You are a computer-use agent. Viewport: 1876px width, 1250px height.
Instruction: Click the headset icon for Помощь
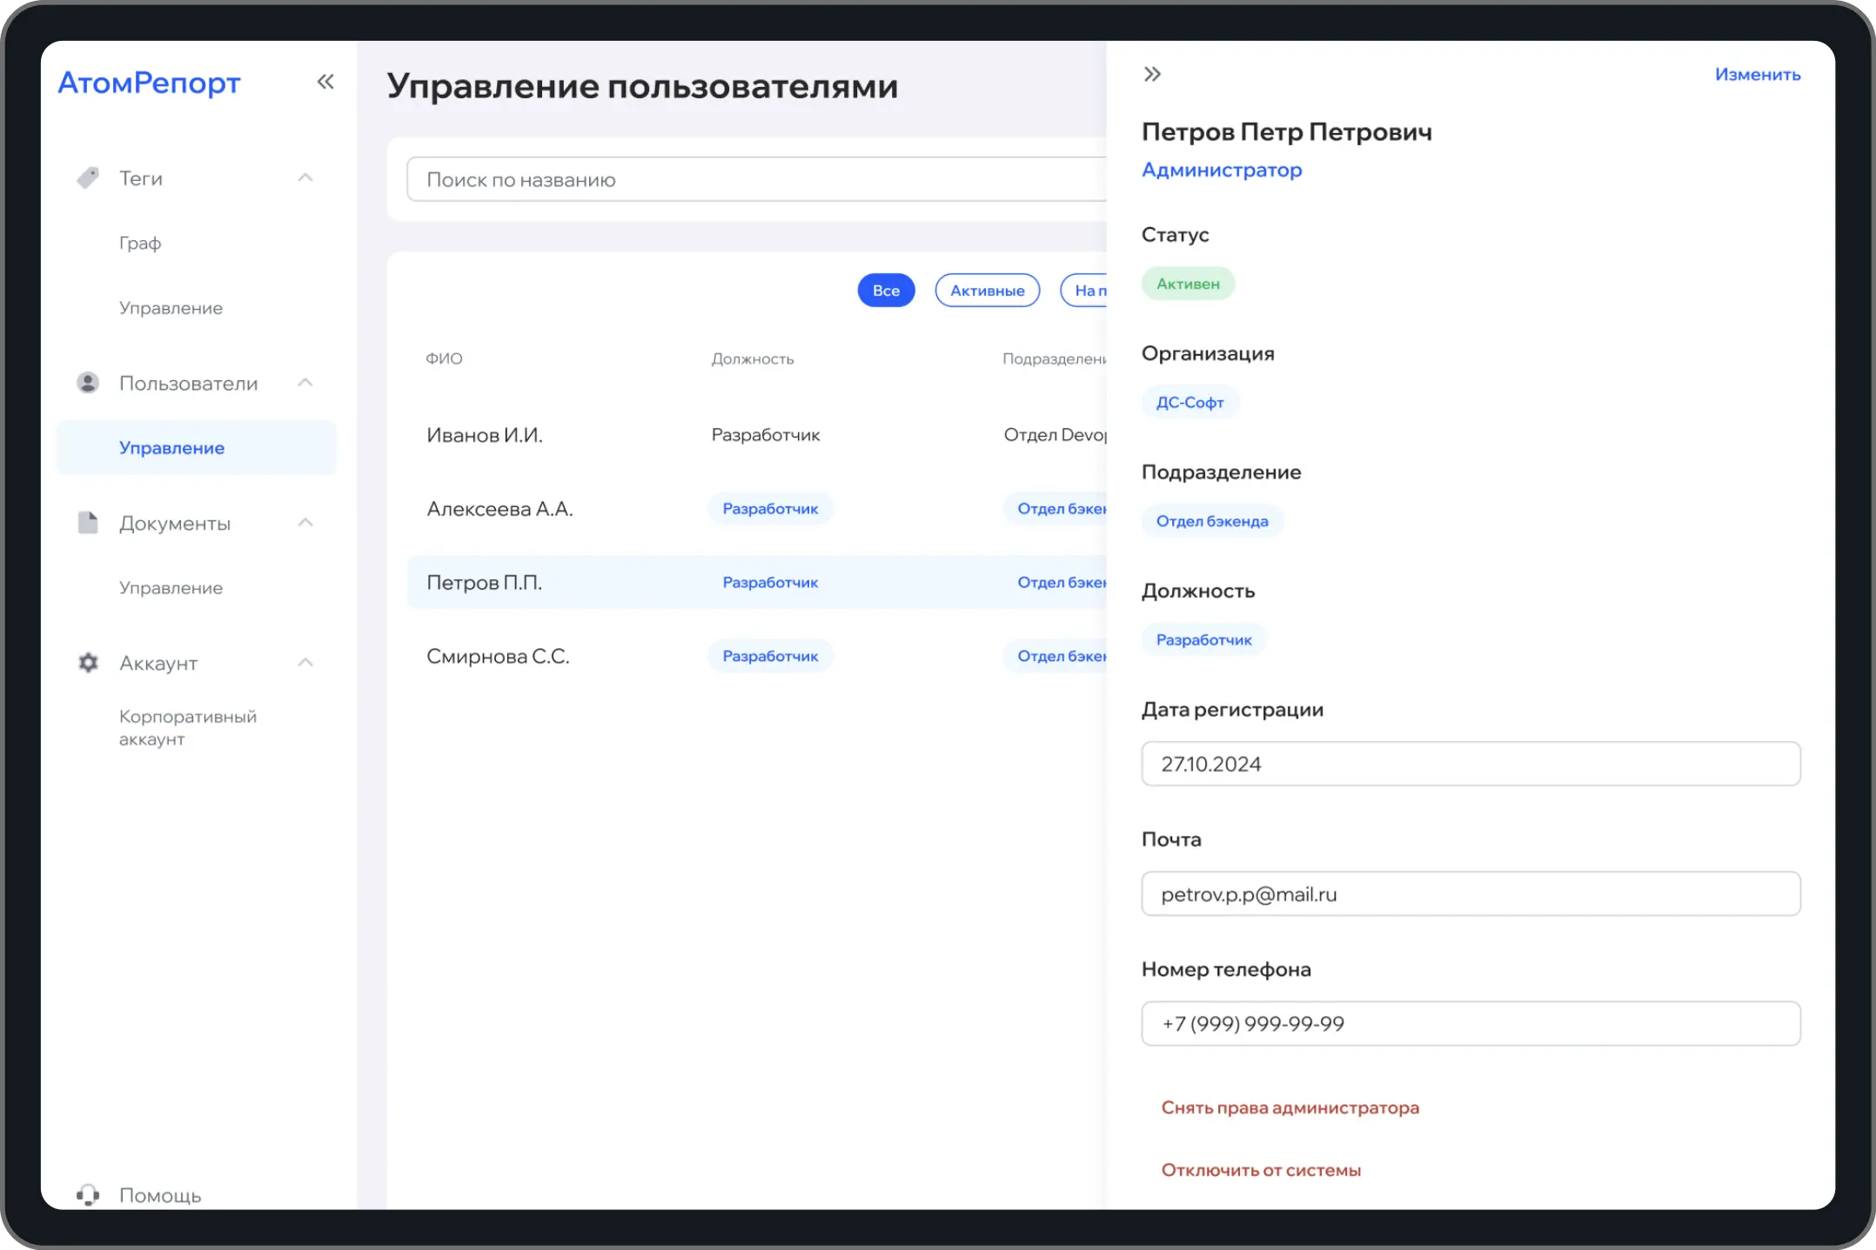click(88, 1194)
